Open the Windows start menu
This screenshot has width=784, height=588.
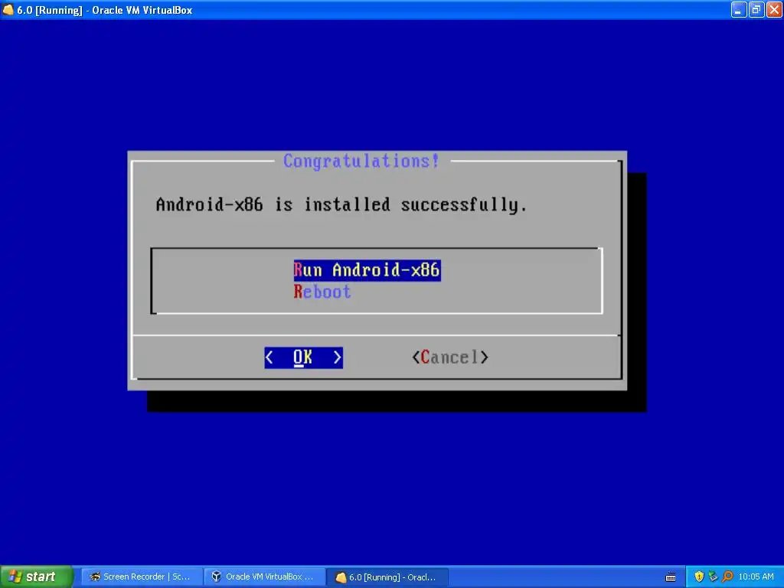(37, 577)
